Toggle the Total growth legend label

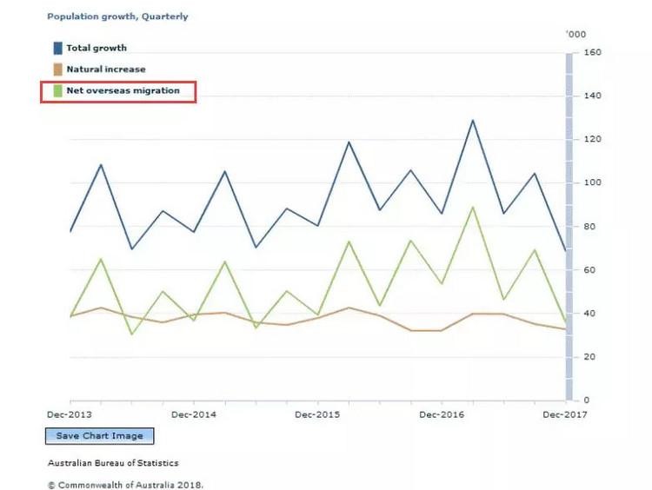96,49
